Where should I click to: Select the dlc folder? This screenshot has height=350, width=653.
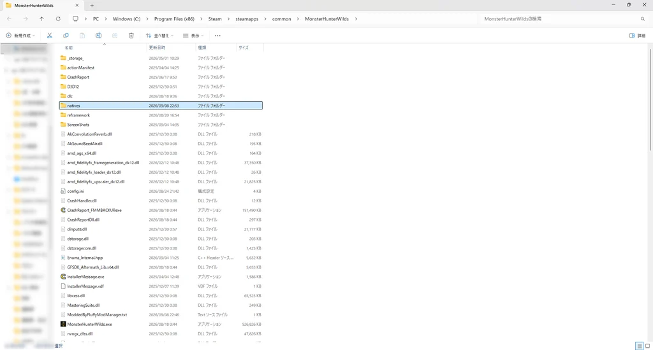click(70, 97)
